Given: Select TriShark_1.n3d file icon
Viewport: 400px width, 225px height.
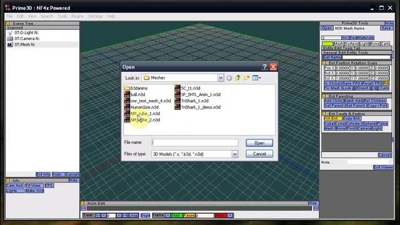Looking at the screenshot, I should click(x=177, y=101).
